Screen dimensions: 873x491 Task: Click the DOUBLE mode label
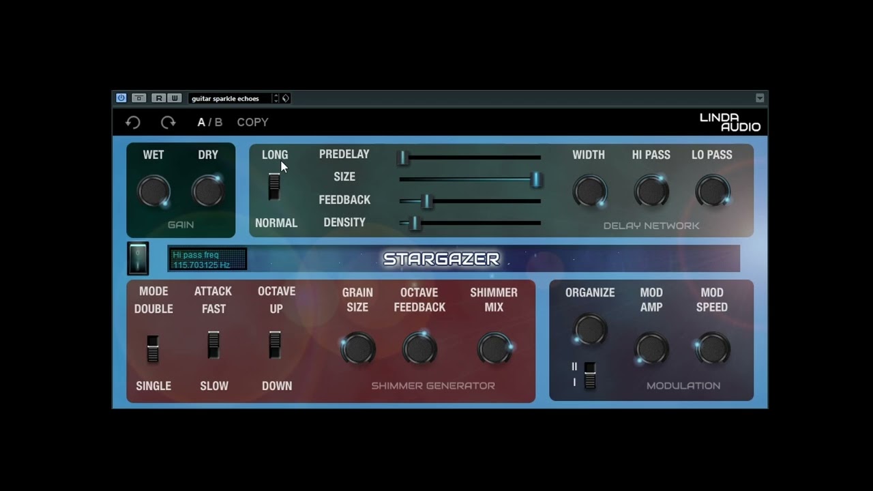point(153,309)
